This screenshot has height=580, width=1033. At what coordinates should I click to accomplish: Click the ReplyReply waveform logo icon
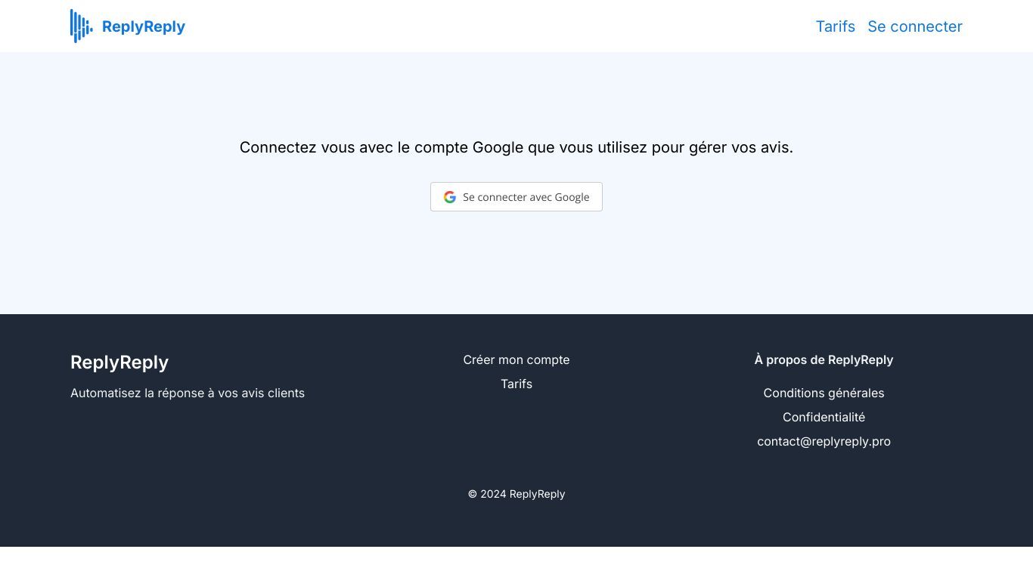click(x=82, y=26)
